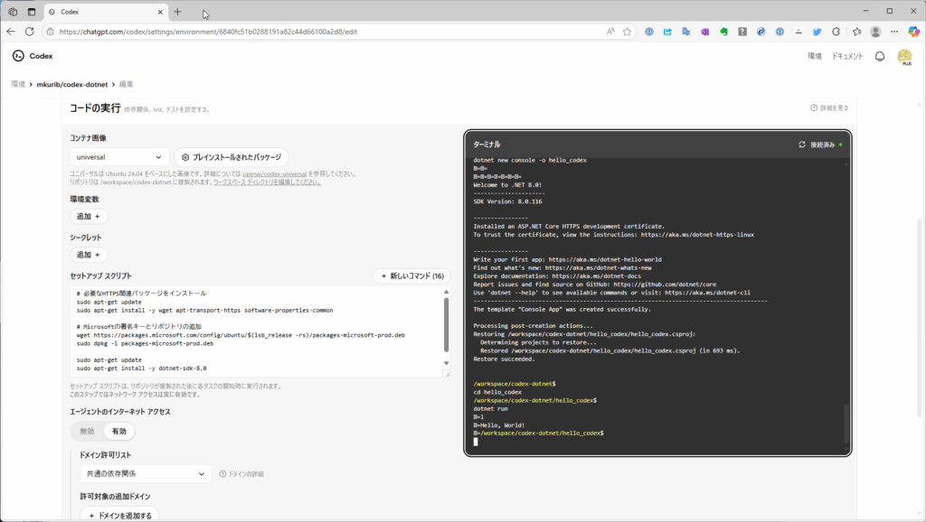
Task: Click ドメインの詳細 info link
Action: 241,474
